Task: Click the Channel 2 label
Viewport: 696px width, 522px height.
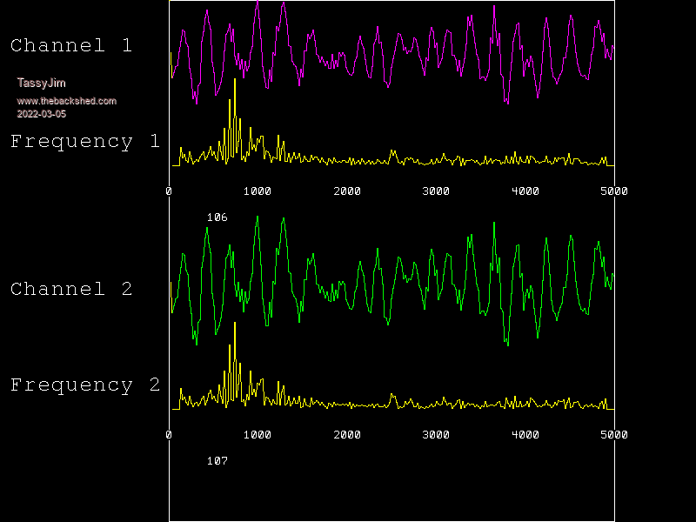Action: click(71, 290)
